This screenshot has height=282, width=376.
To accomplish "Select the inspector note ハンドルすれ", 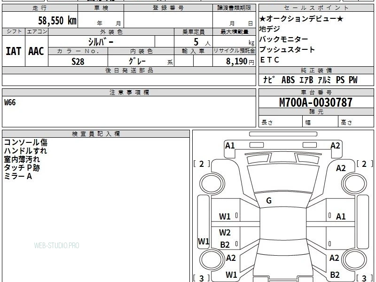I will click(25, 151).
